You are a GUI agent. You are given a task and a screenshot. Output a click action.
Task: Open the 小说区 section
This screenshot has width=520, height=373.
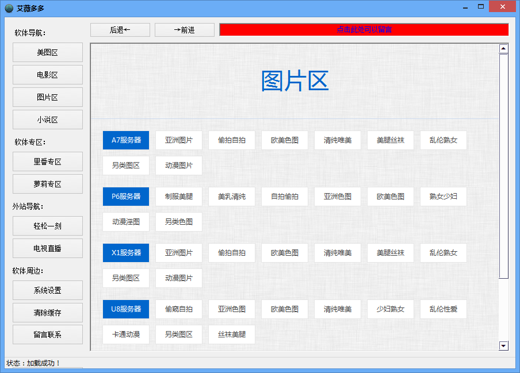(x=48, y=120)
